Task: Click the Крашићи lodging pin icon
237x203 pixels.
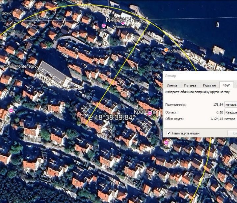Action: click(x=150, y=113)
